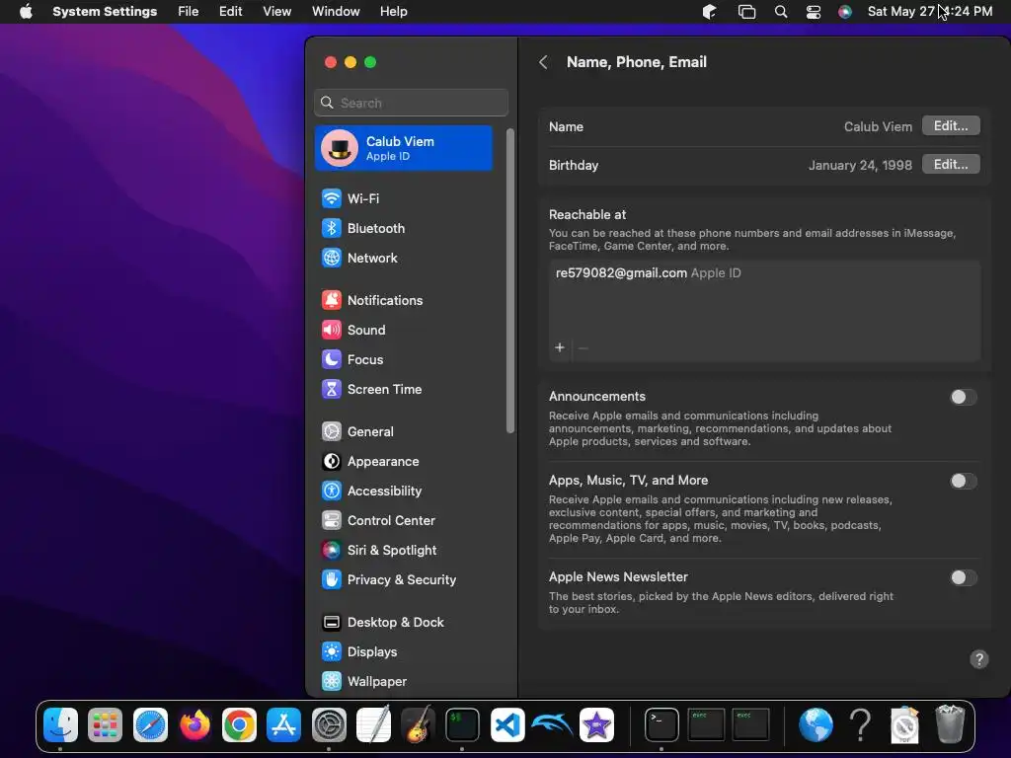This screenshot has height=758, width=1011.
Task: Launch Safari from the Dock
Action: tap(150, 725)
